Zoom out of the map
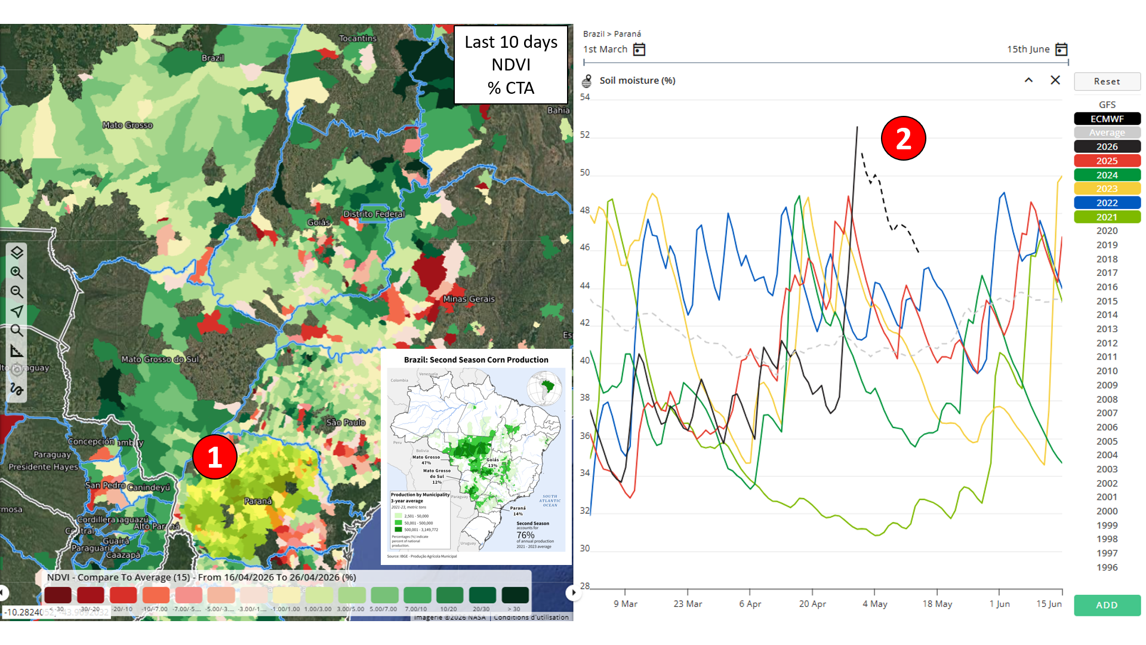This screenshot has height=645, width=1146. pyautogui.click(x=17, y=292)
